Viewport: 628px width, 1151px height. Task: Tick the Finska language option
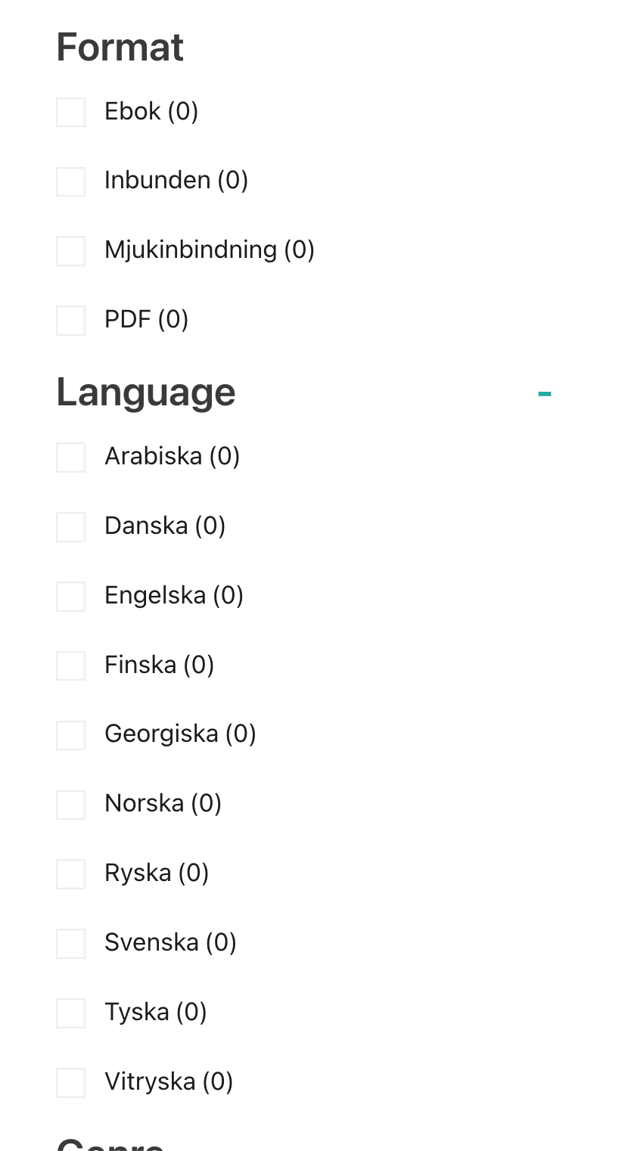point(70,665)
